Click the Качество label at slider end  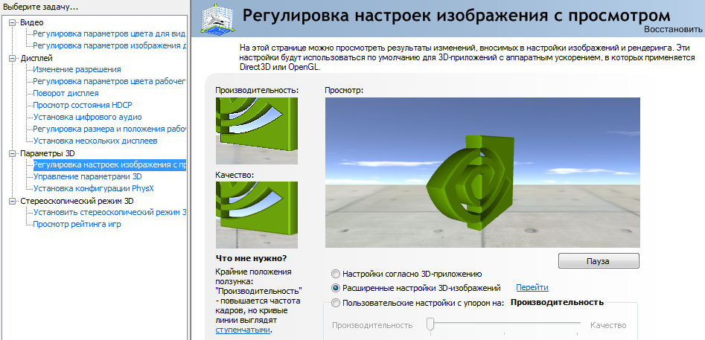[608, 325]
